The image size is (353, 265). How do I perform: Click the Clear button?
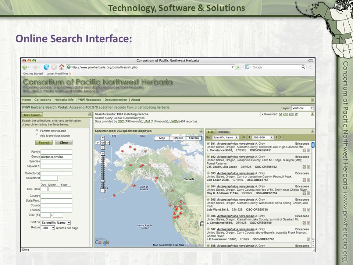pyautogui.click(x=64, y=143)
